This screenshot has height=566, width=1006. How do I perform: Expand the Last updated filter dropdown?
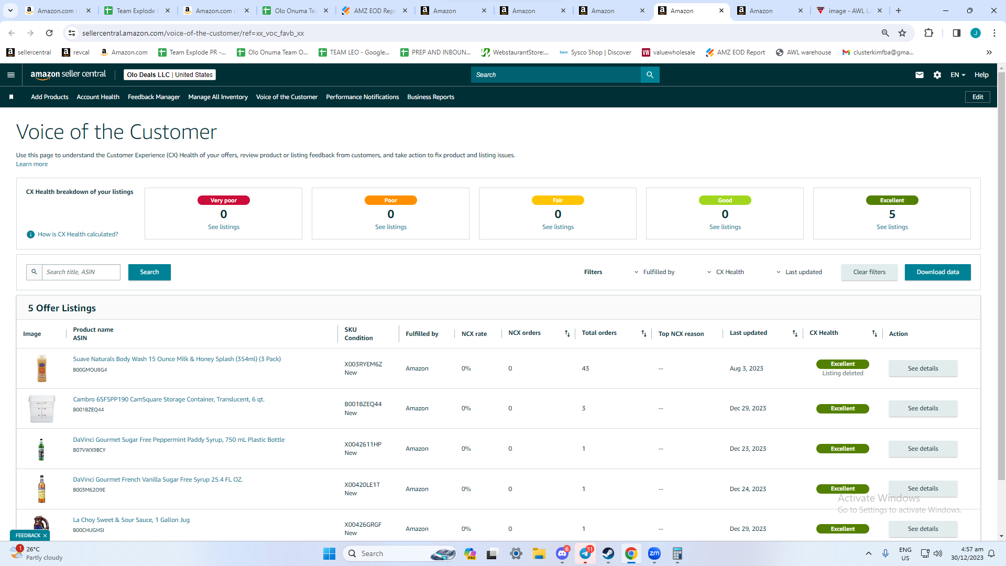(800, 272)
